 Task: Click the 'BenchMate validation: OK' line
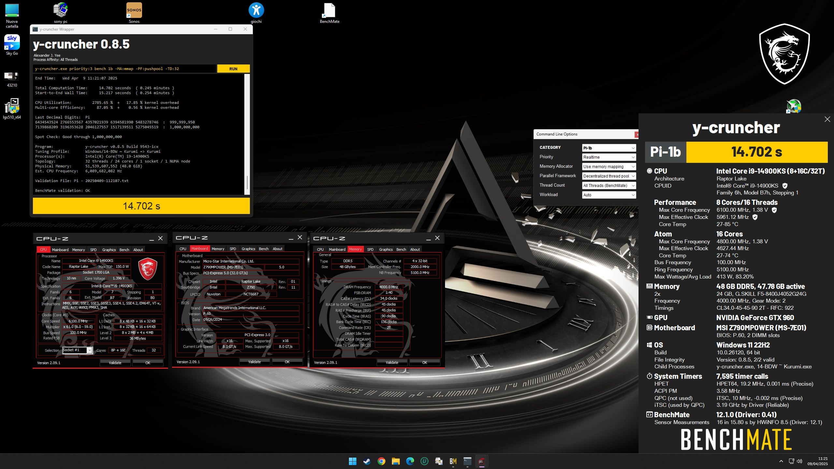(63, 191)
